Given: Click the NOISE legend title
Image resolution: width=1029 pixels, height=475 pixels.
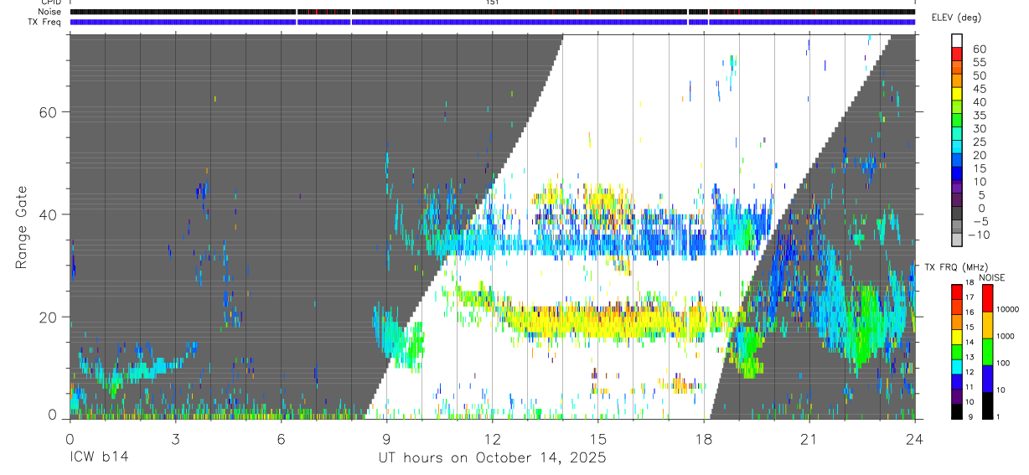Looking at the screenshot, I should click(x=992, y=277).
